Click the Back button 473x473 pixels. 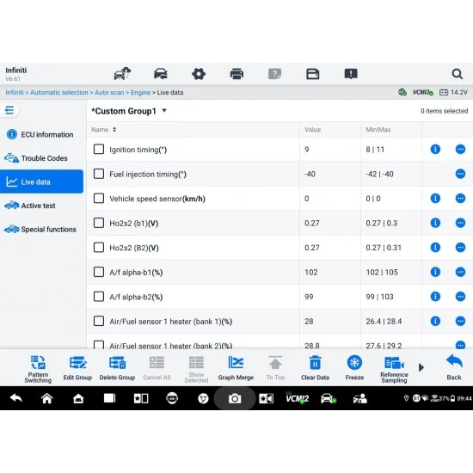click(454, 367)
